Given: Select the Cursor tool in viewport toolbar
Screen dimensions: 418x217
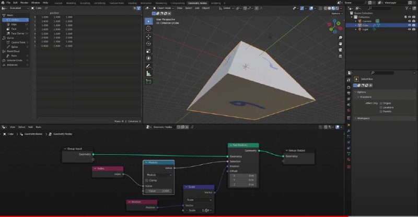Looking at the screenshot, I should [148, 29].
